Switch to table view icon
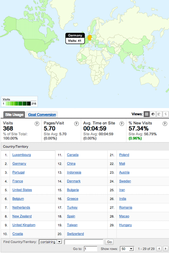Viewport: 169px width, 253px height. click(x=147, y=114)
